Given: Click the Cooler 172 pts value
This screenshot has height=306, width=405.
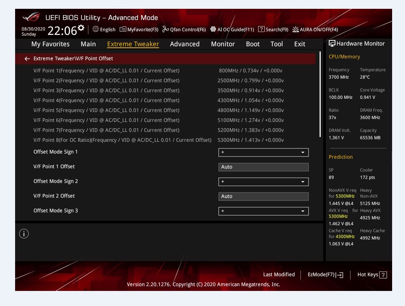Looking at the screenshot, I should point(367,178).
